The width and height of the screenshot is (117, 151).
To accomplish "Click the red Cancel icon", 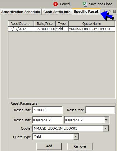I will click(x=56, y=4).
